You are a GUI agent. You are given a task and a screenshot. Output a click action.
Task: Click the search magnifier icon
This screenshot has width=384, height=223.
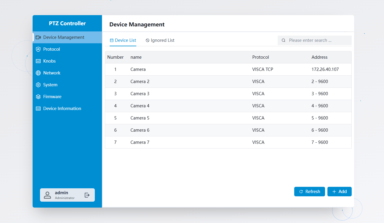[284, 40]
